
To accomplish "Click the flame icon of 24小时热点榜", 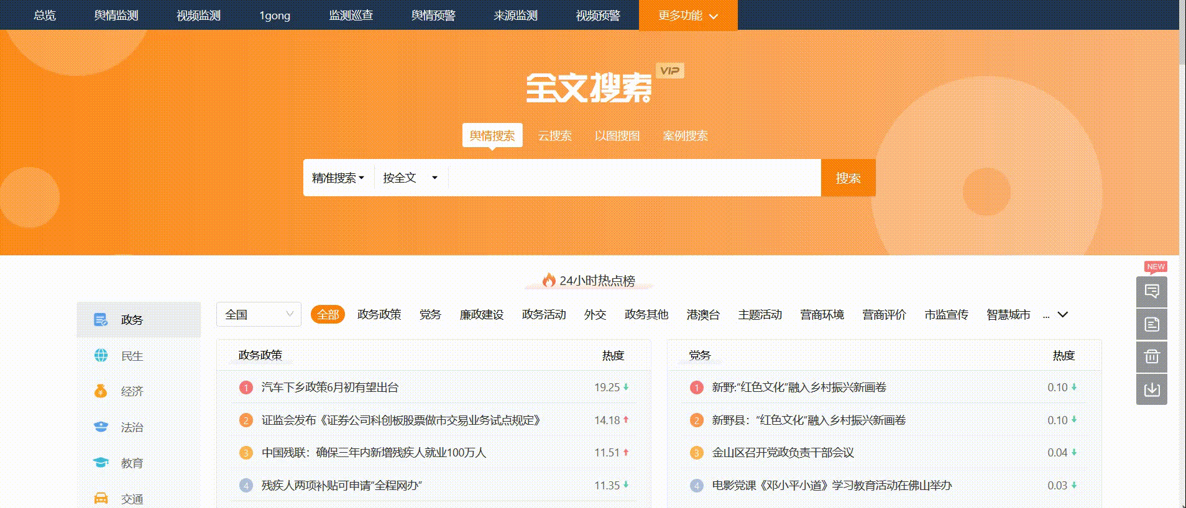I will pyautogui.click(x=548, y=280).
